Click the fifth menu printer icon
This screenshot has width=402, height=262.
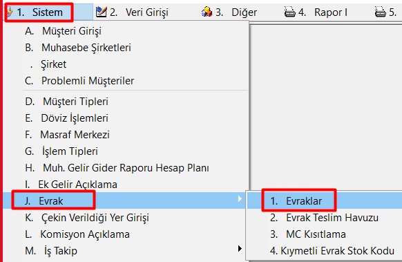tap(380, 12)
